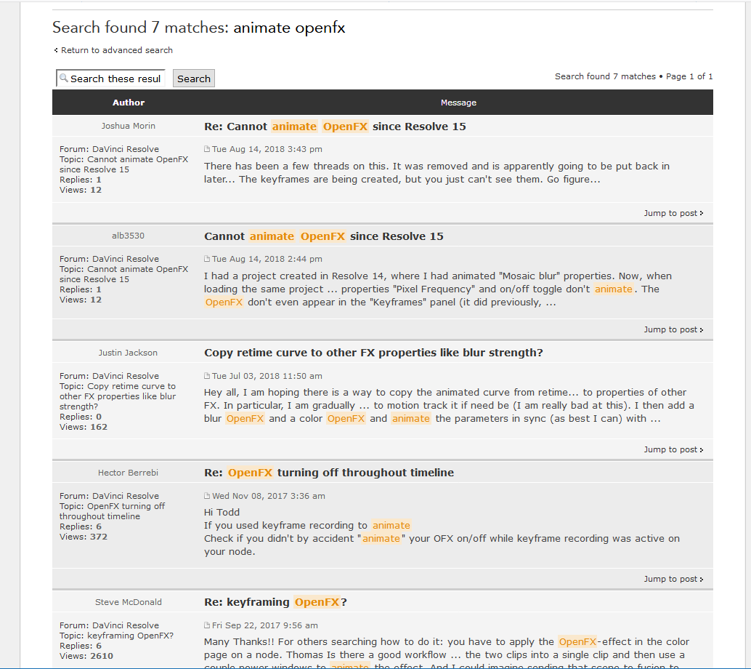Jump to post by alb3530

pos(673,329)
